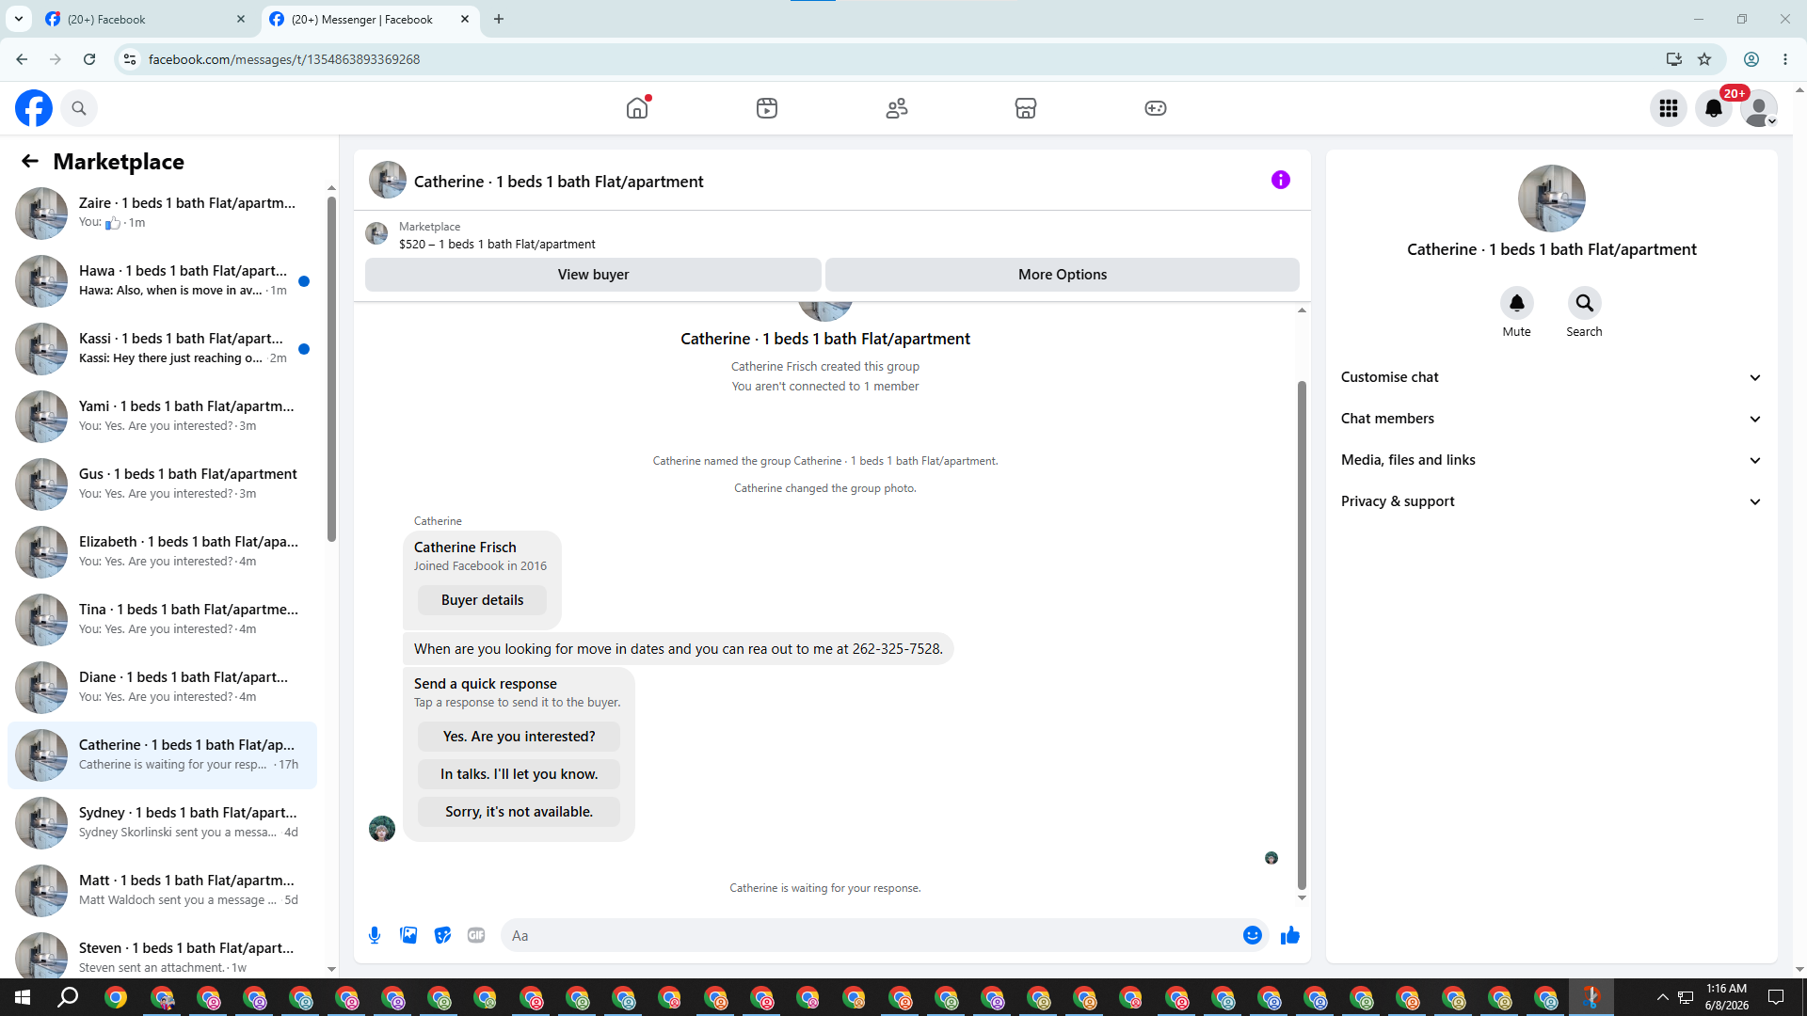Viewport: 1807px width, 1016px height.
Task: Open Hawa's unread conversation
Action: (163, 280)
